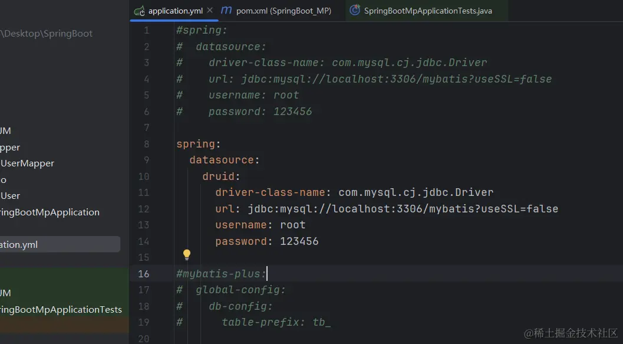This screenshot has width=623, height=344.
Task: Open the SpringBootMpApplicationTests.java tab
Action: (428, 11)
